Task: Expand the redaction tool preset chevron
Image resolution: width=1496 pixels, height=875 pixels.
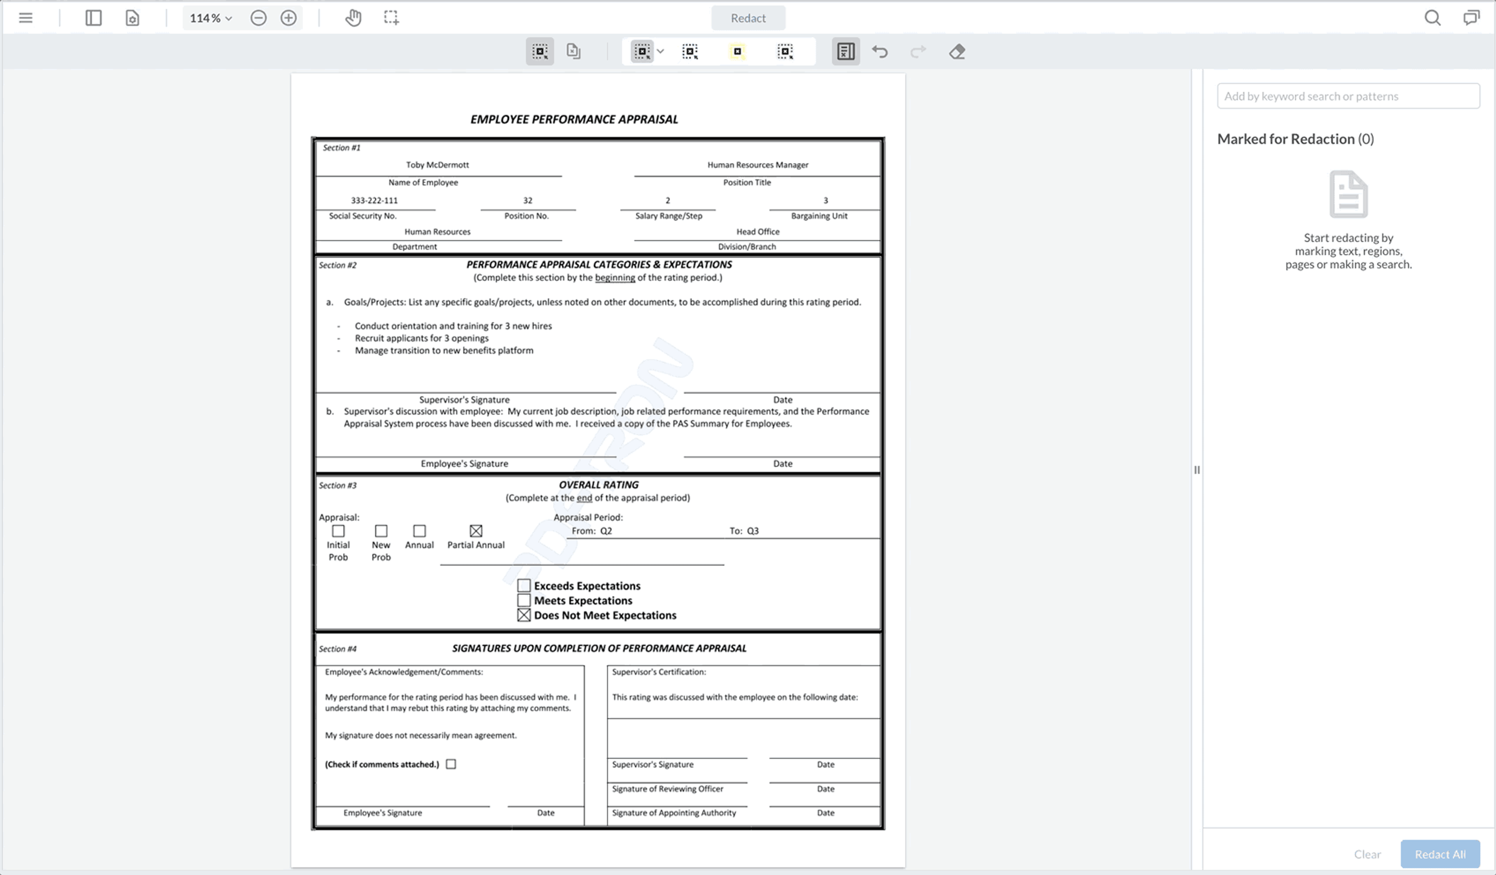Action: tap(660, 52)
